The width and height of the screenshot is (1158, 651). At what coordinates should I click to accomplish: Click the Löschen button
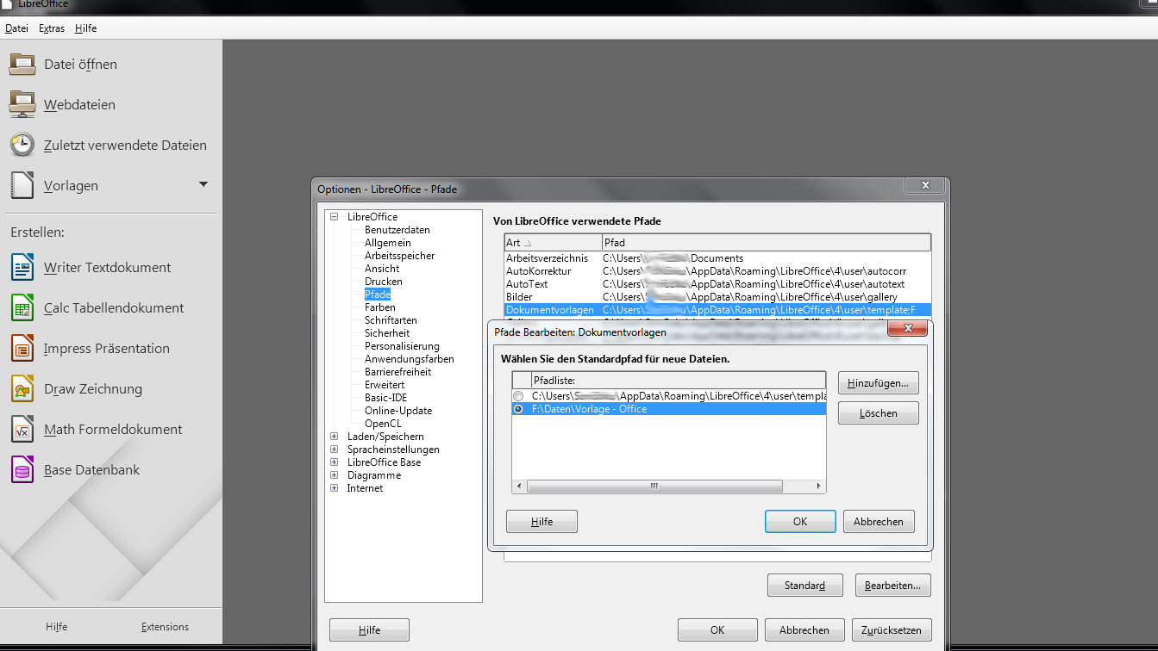coord(878,413)
